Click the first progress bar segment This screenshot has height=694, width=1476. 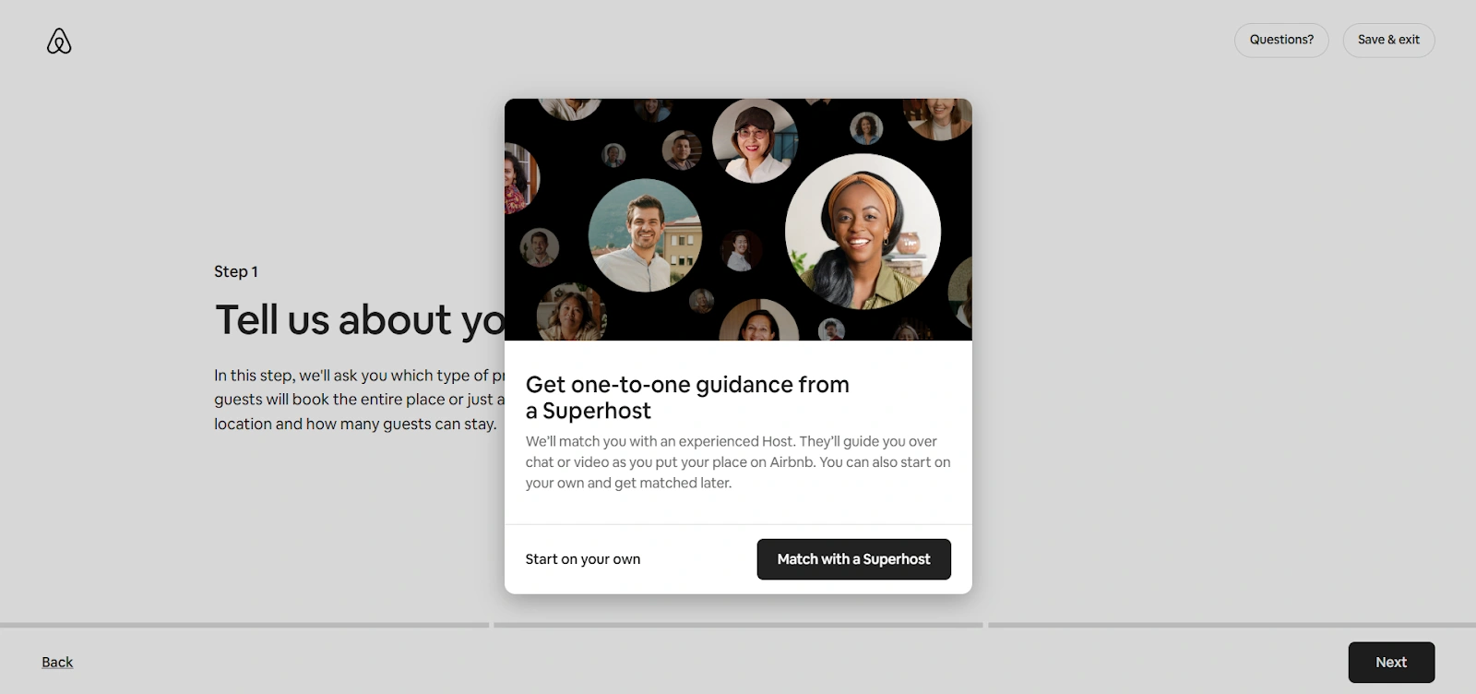tap(244, 625)
